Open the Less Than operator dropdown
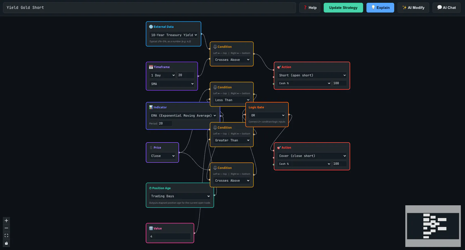The height and width of the screenshot is (250, 465). (x=232, y=100)
